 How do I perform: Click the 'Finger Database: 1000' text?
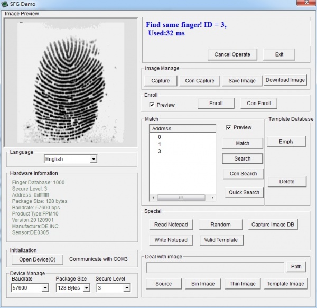pyautogui.click(x=38, y=182)
